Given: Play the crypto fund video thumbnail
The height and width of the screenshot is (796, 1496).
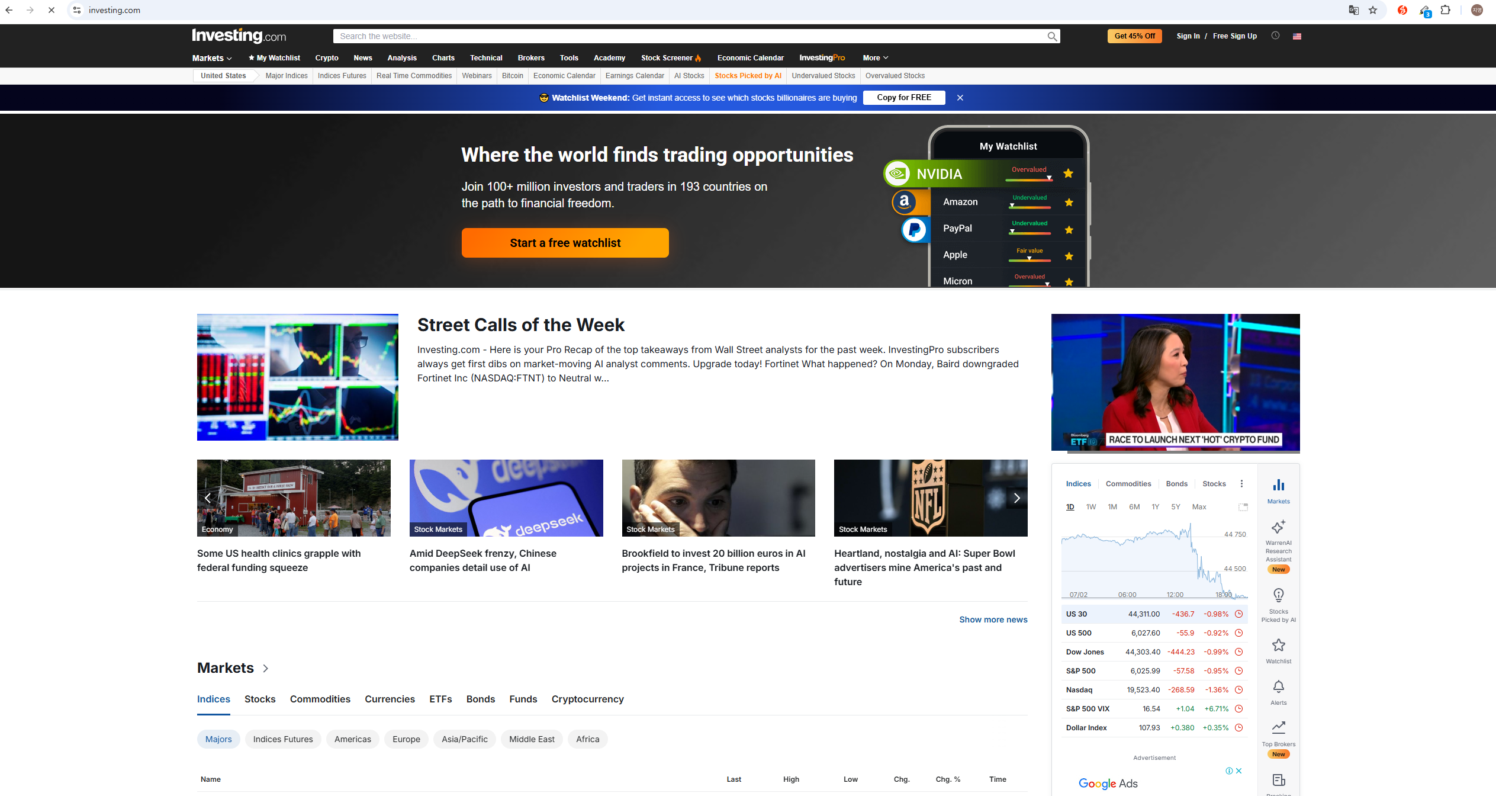Looking at the screenshot, I should (x=1176, y=383).
